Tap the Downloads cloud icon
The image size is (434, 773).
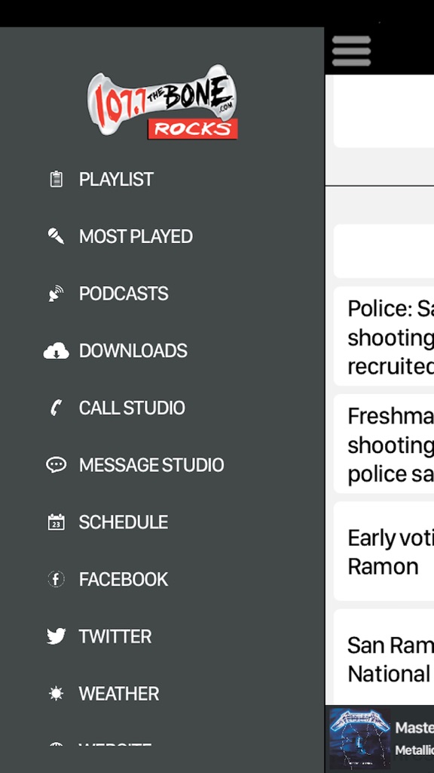pos(56,350)
